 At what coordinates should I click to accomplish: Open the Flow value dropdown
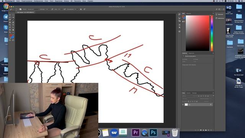point(60,9)
